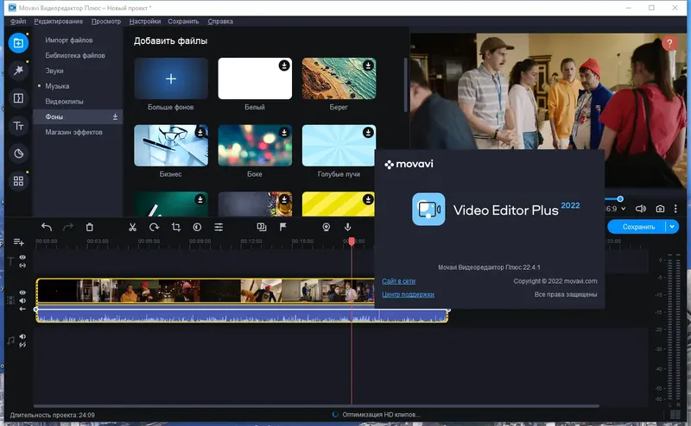Split clip with the scissors icon
Image resolution: width=691 pixels, height=426 pixels.
[x=132, y=227]
